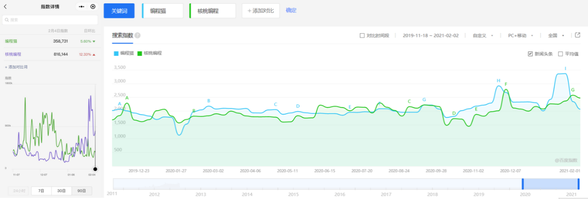Click the 确定 link
588x199 pixels.
tap(291, 10)
